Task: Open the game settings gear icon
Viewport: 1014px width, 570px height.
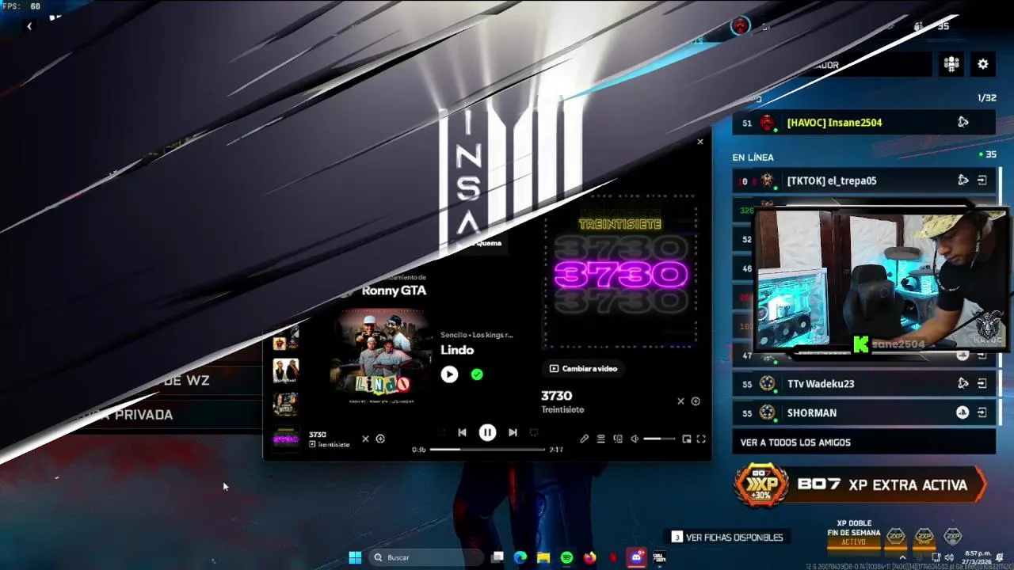Action: click(983, 64)
